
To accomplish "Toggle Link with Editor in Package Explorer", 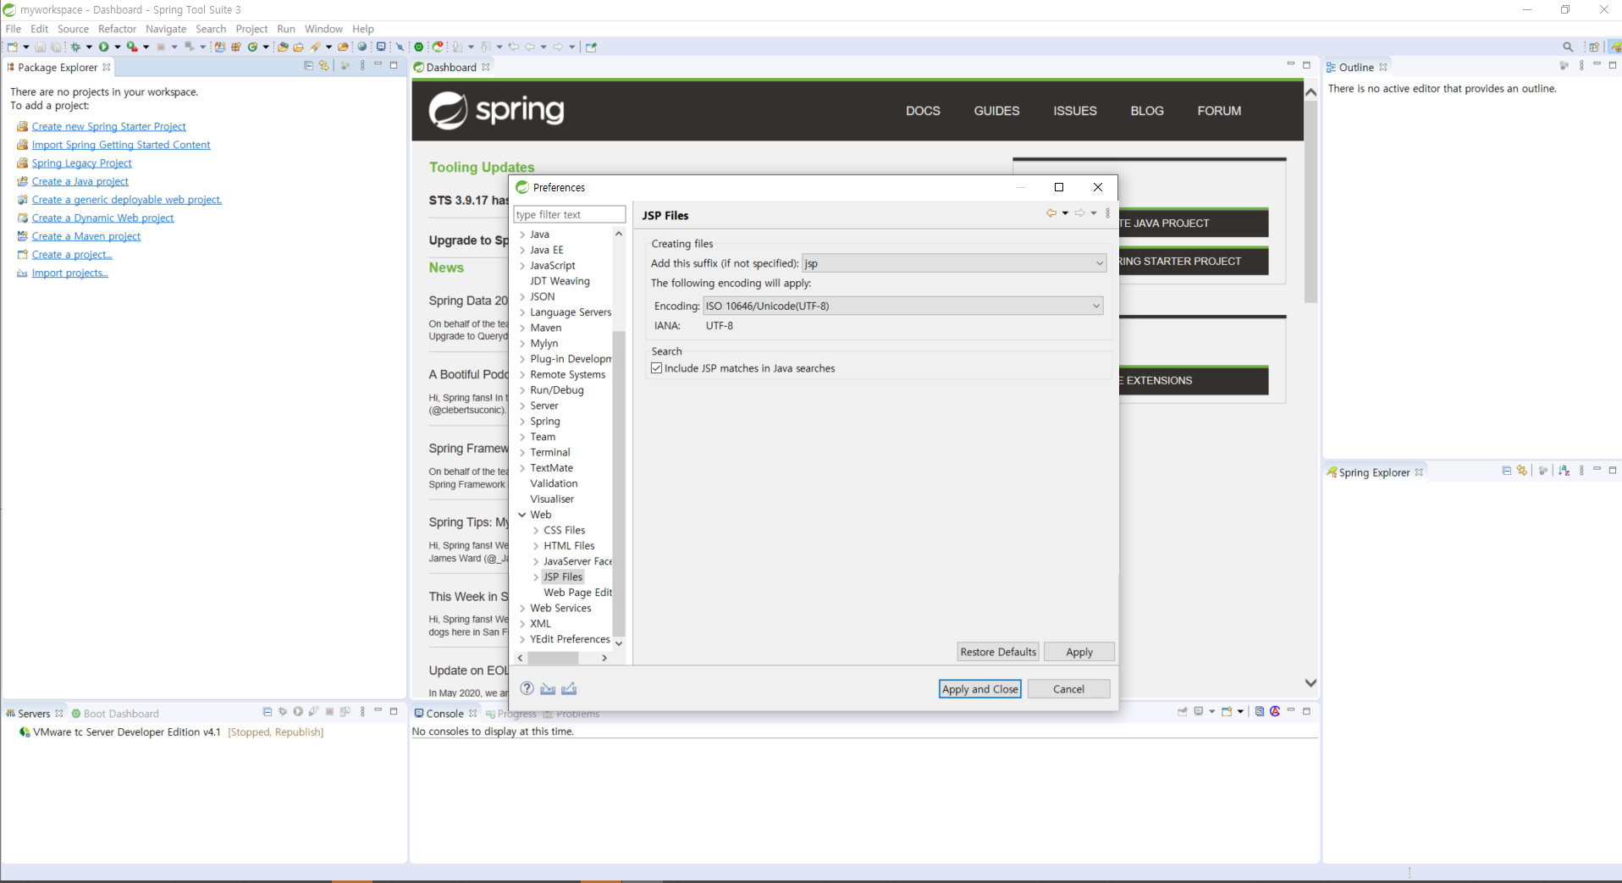I will 323,66.
